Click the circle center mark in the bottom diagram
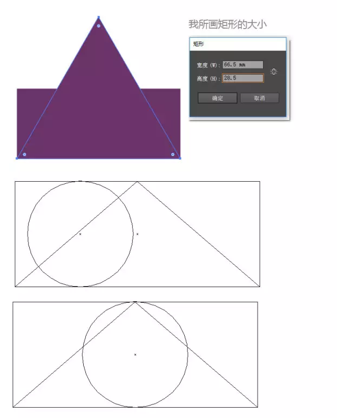The height and width of the screenshot is (418, 337). point(135,355)
